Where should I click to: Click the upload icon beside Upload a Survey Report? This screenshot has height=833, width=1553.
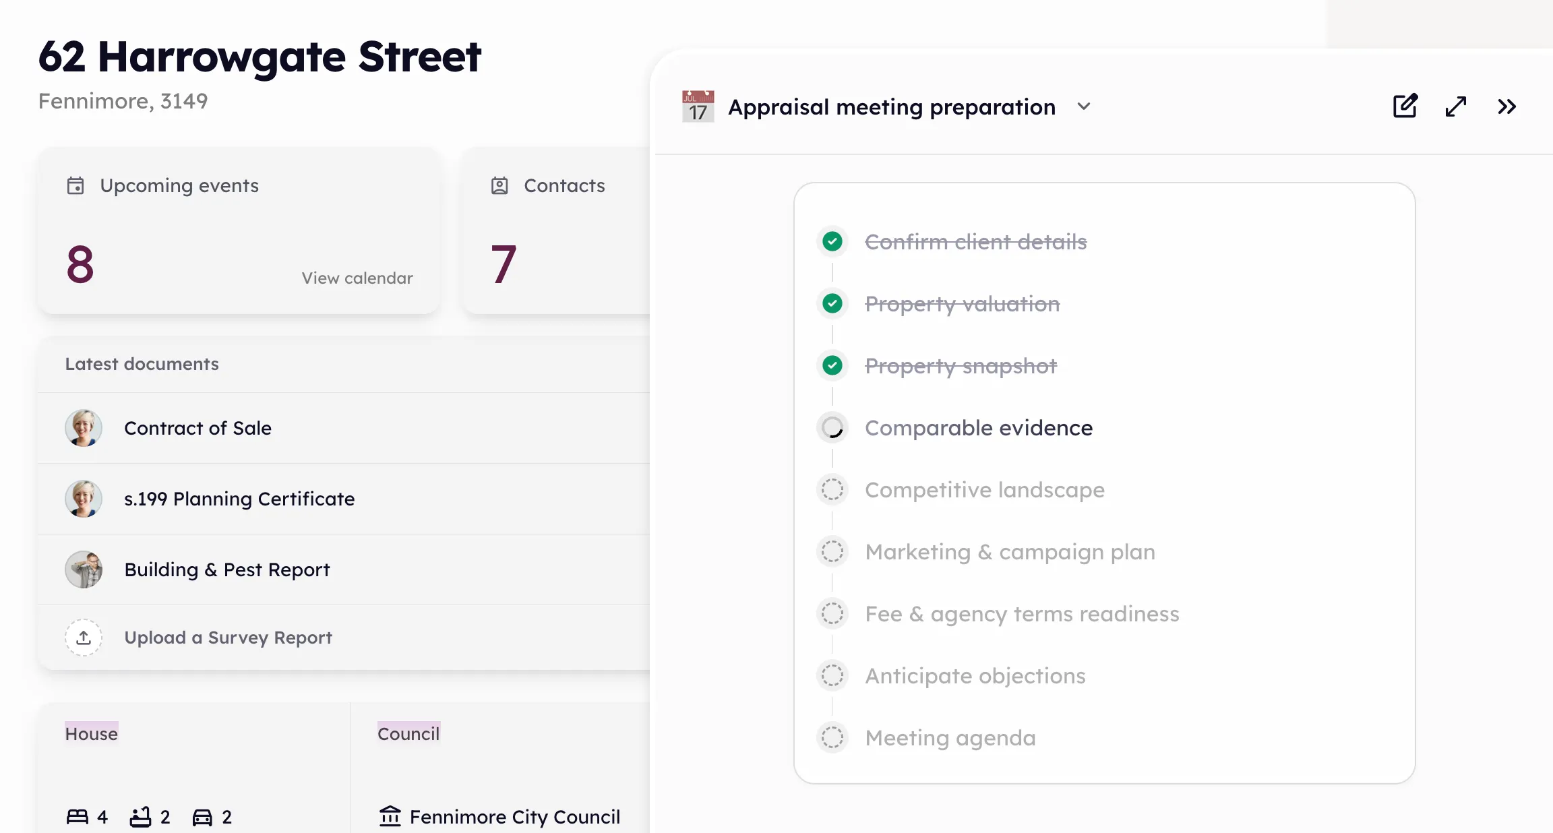tap(84, 638)
